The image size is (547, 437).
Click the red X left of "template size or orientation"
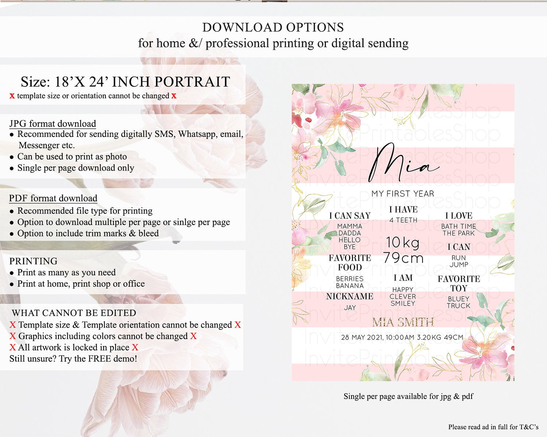point(12,96)
